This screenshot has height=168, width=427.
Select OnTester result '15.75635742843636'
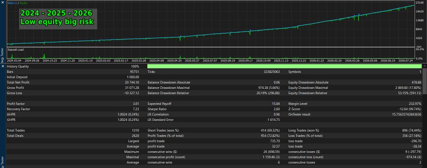coord(406,114)
